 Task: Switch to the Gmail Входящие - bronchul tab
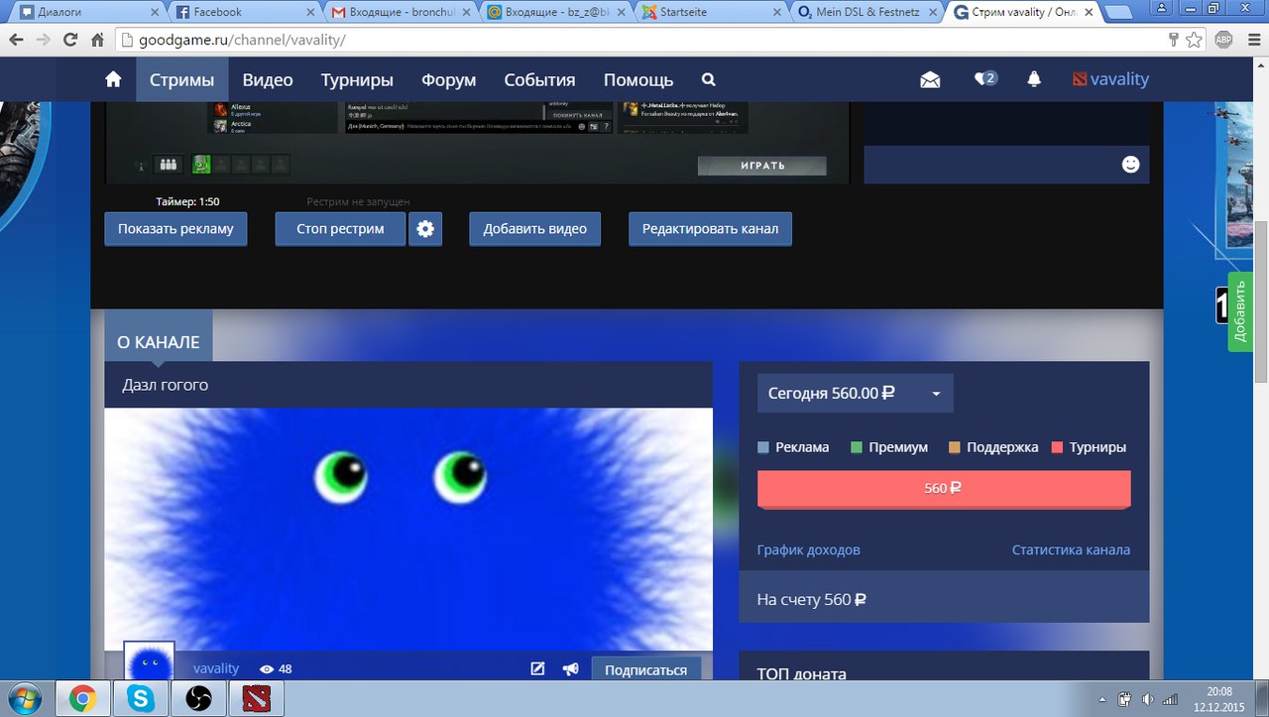tap(399, 12)
